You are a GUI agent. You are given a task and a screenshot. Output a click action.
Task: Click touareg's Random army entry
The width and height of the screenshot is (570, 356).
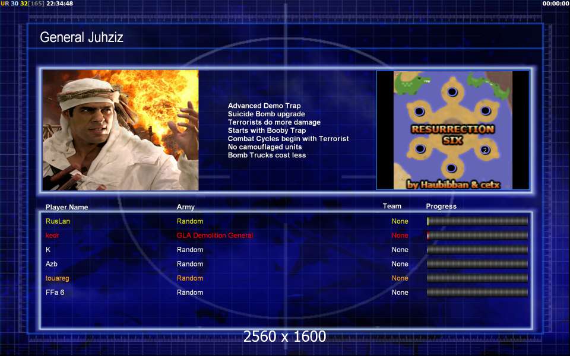(190, 278)
